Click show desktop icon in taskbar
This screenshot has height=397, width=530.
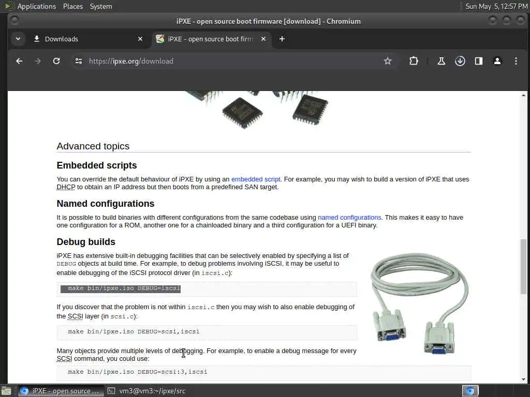point(6,391)
